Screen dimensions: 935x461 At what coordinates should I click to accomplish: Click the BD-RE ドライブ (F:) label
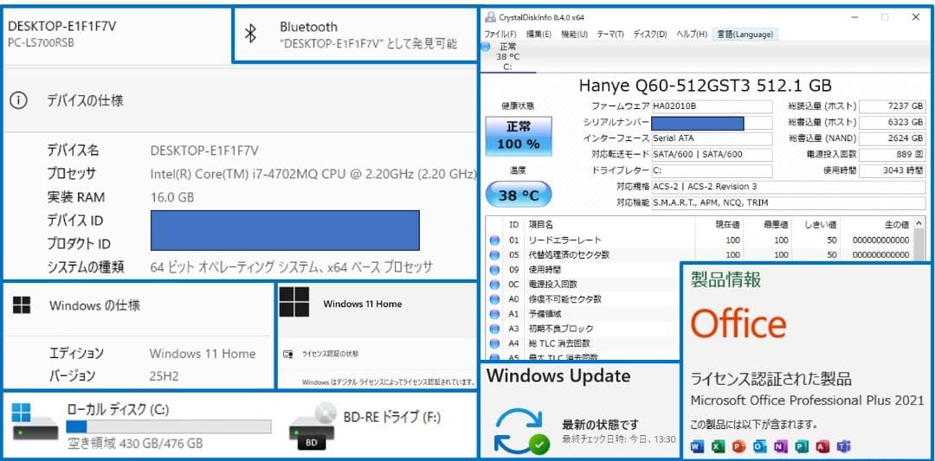tap(392, 416)
